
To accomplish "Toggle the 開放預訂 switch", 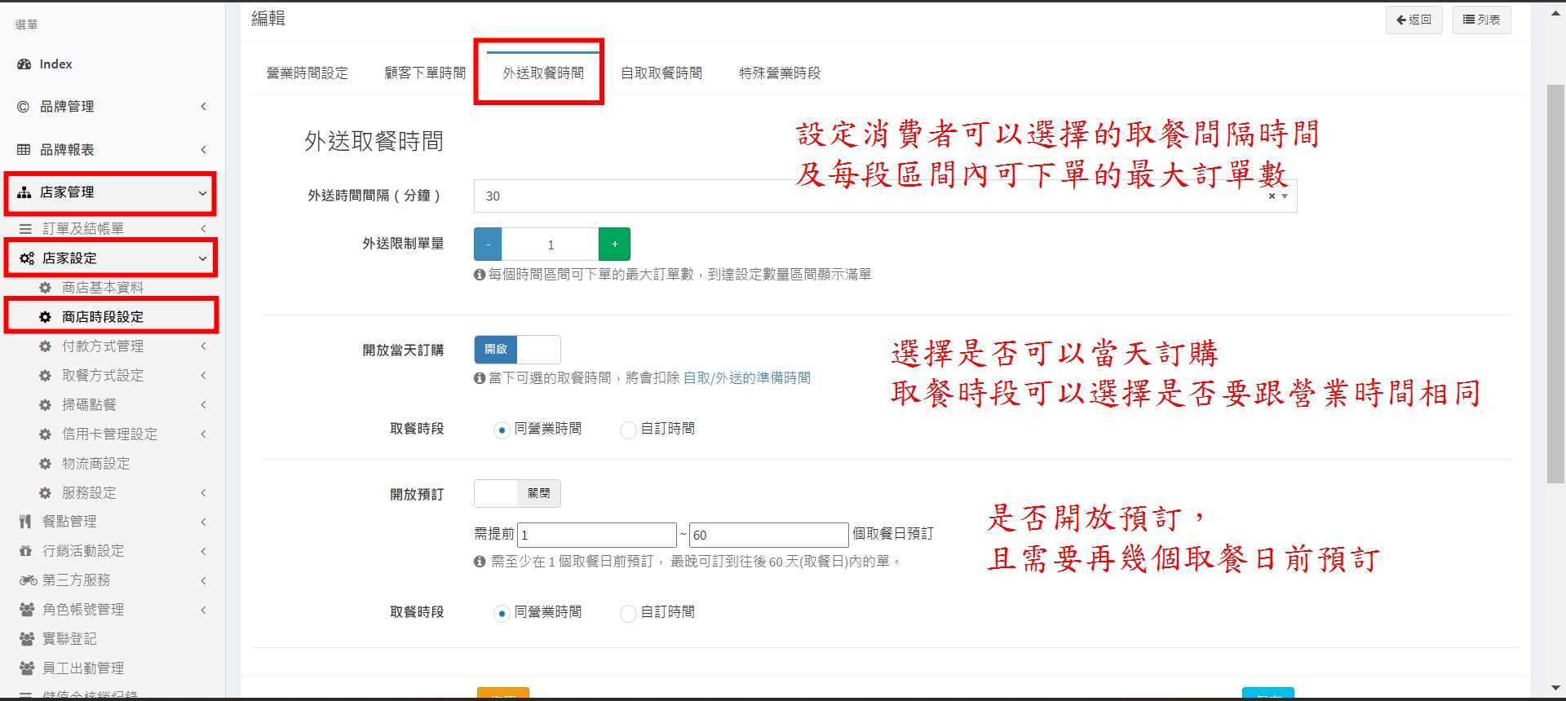I will click(517, 494).
